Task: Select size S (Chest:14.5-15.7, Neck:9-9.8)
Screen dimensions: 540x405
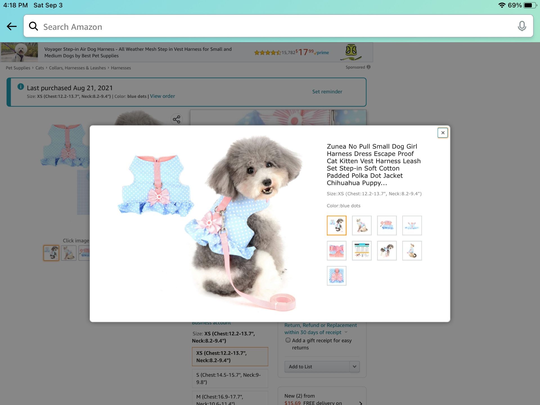Action: [x=230, y=378]
